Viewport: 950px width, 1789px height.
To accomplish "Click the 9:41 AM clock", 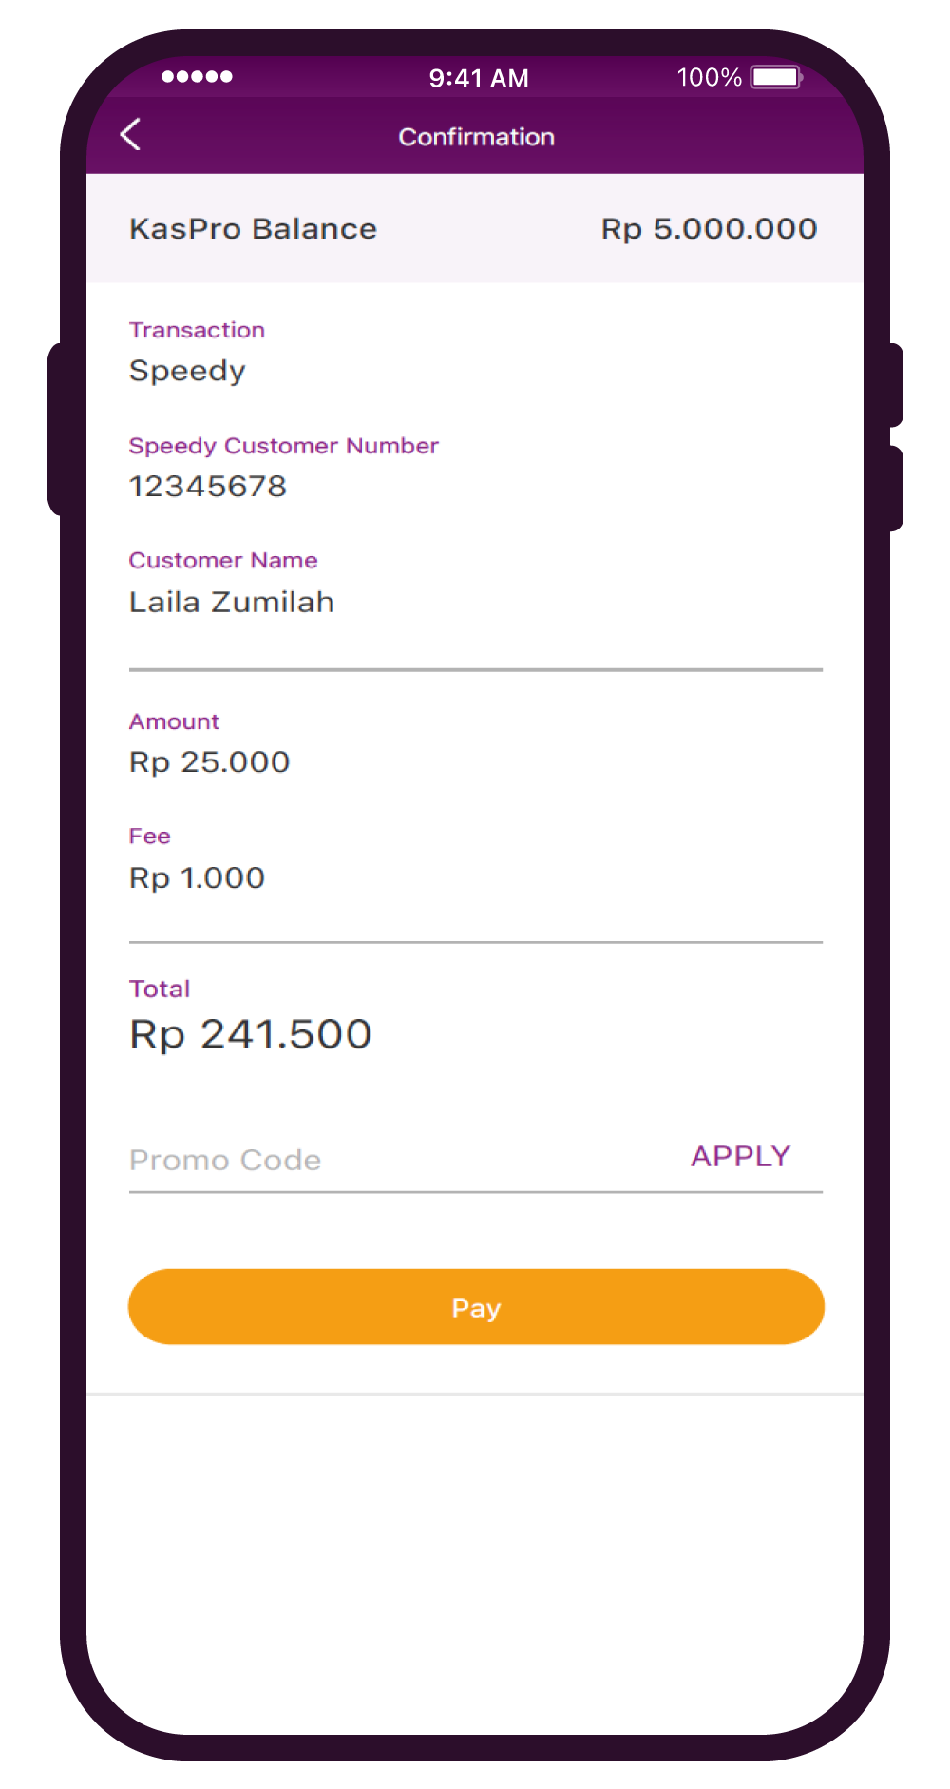I will [x=479, y=78].
